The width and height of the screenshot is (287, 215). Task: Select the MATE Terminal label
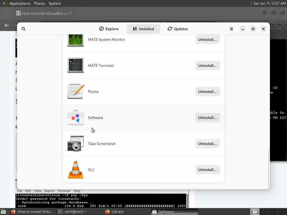[101, 66]
